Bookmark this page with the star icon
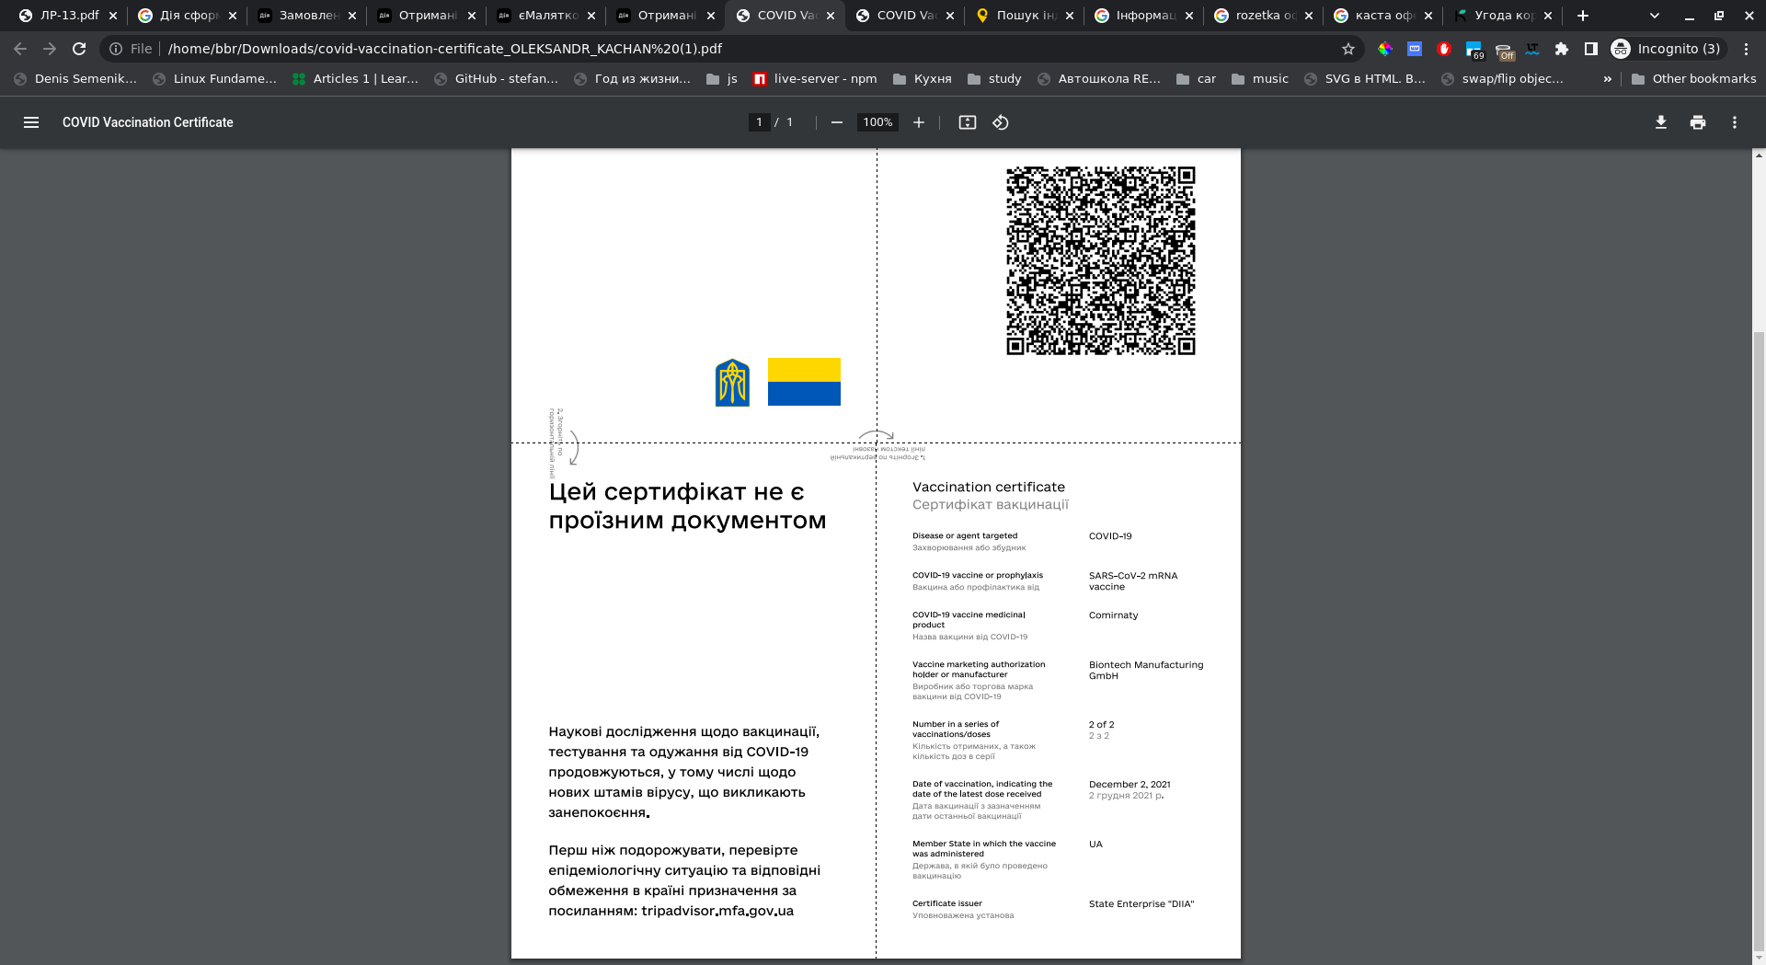The image size is (1766, 965). pos(1348,49)
